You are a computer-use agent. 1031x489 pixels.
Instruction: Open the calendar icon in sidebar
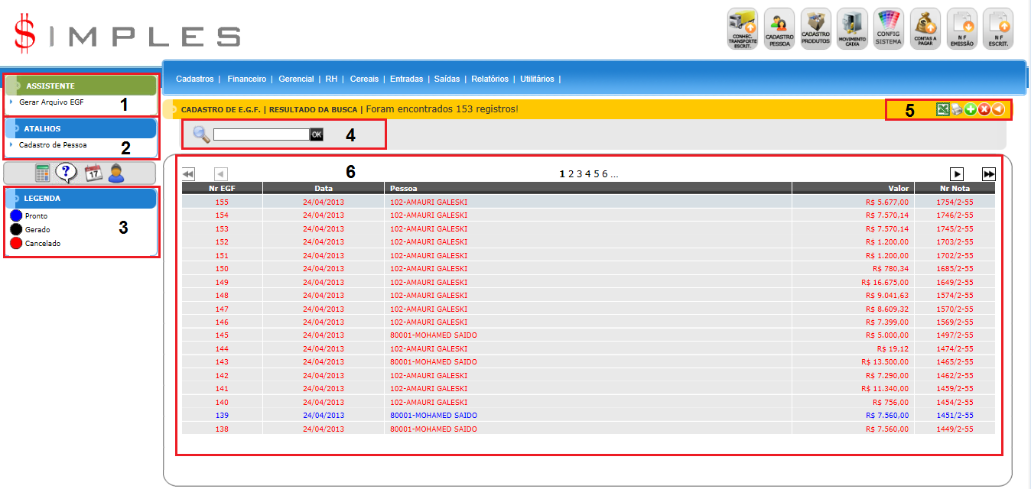(x=93, y=173)
